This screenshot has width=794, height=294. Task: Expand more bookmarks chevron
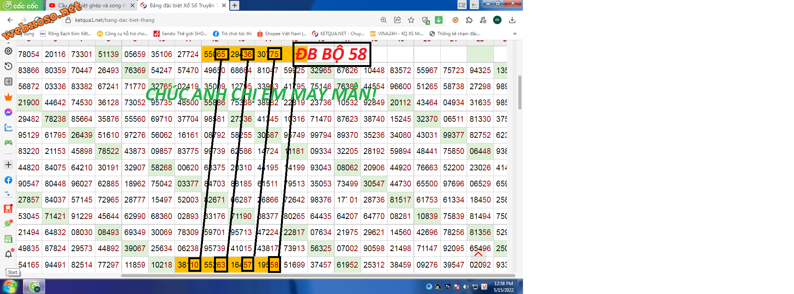point(515,34)
